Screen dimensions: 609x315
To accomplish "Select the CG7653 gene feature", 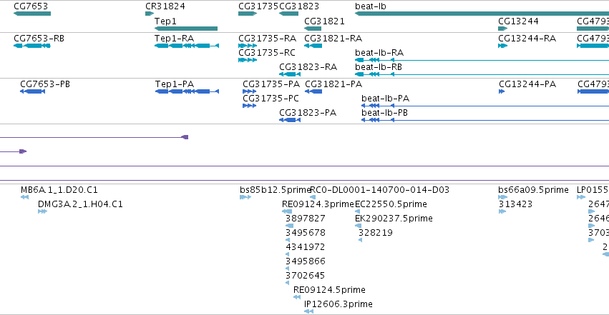I will pyautogui.click(x=32, y=14).
